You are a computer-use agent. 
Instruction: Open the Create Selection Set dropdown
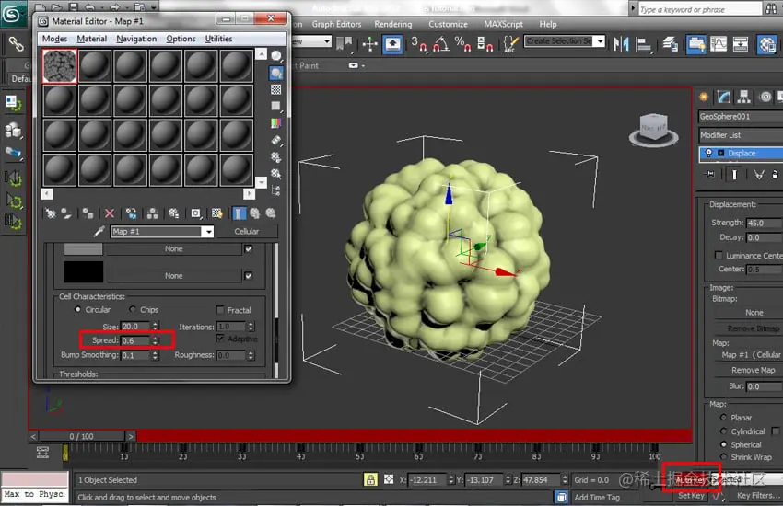click(600, 41)
